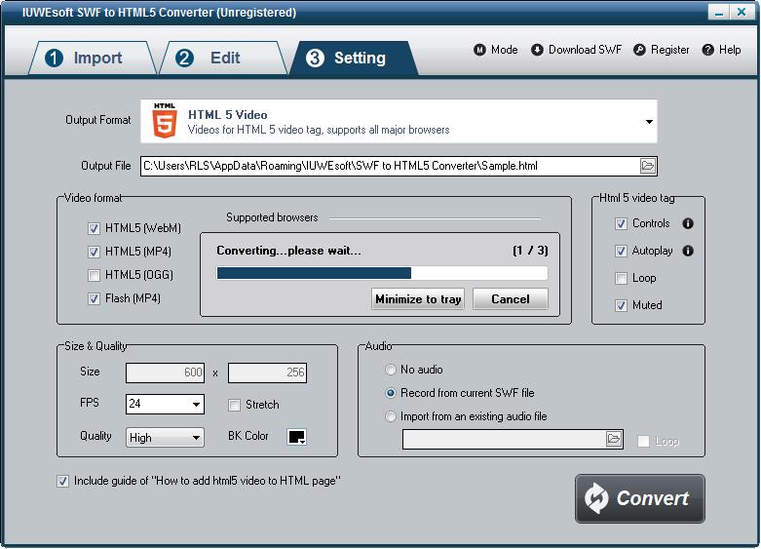The image size is (761, 549).
Task: Toggle the Controls checkbox
Action: (x=621, y=223)
